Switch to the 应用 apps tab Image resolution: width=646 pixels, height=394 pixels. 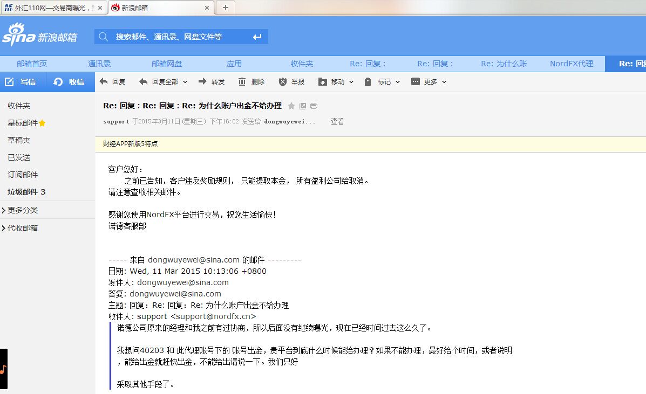pos(234,64)
